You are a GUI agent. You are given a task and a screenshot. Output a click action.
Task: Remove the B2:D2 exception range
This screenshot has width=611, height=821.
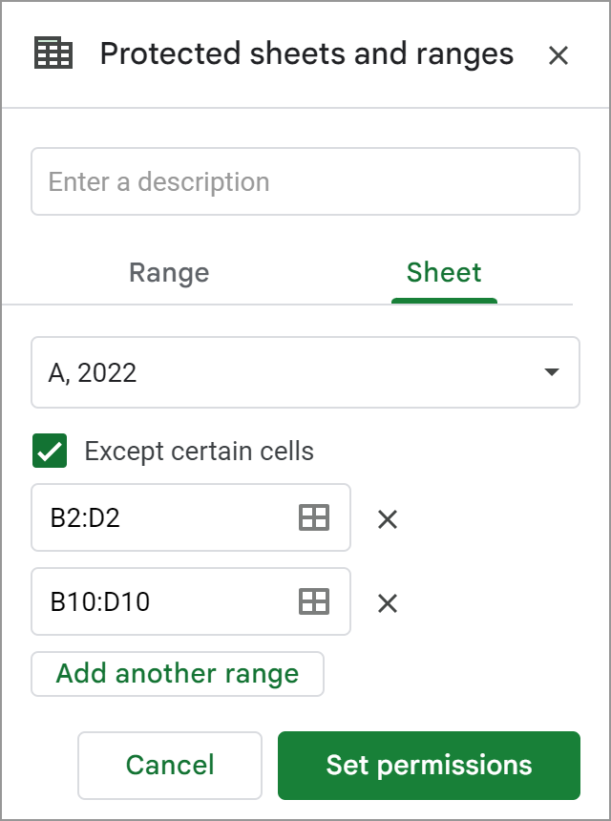(388, 519)
